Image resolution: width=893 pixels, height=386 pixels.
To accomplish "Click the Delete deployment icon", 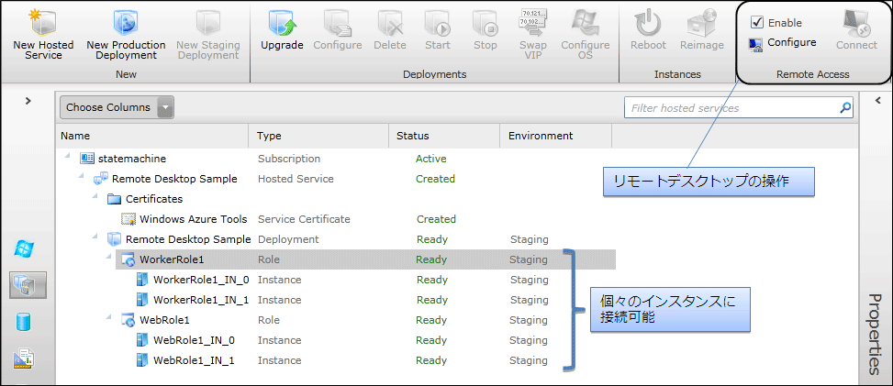I will tap(390, 23).
